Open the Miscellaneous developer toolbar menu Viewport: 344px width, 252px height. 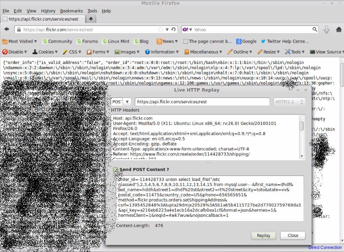[203, 52]
